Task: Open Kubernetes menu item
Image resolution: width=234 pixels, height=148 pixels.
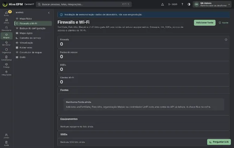Action: [33, 48]
